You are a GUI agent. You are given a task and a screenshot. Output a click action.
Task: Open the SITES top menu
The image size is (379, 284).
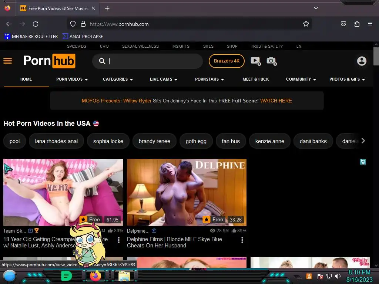tap(208, 46)
